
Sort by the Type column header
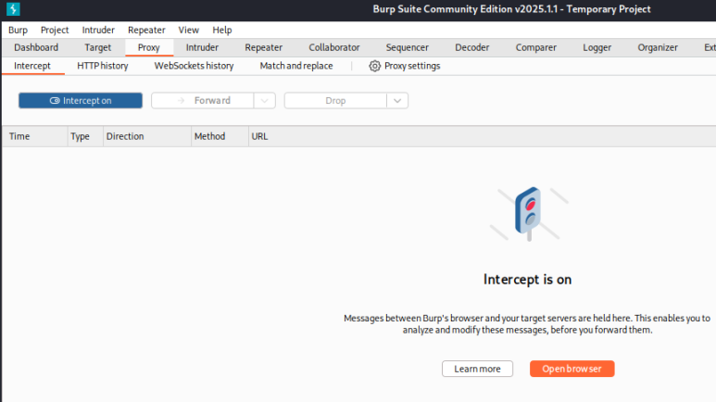click(85, 136)
